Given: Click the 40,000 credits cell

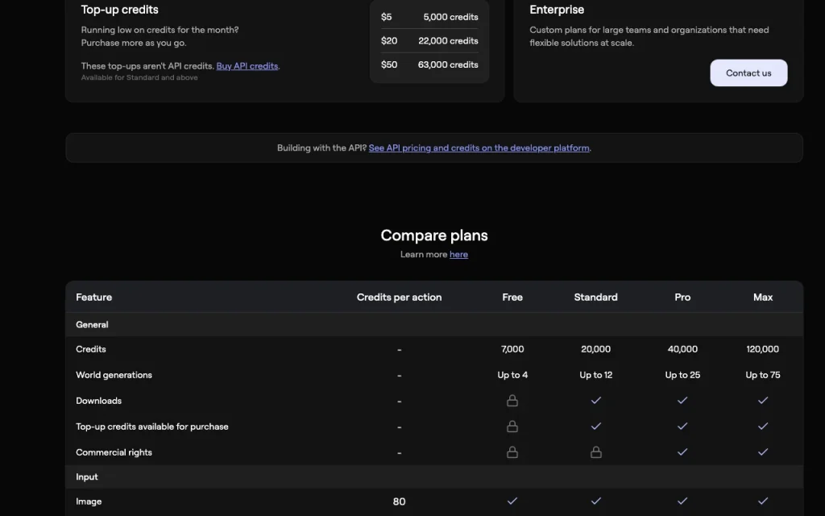Looking at the screenshot, I should (682, 349).
